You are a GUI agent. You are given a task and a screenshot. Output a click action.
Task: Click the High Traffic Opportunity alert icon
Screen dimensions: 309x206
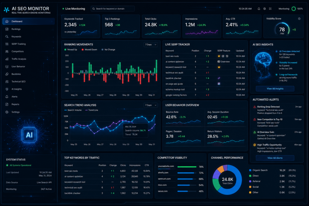pyautogui.click(x=254, y=145)
